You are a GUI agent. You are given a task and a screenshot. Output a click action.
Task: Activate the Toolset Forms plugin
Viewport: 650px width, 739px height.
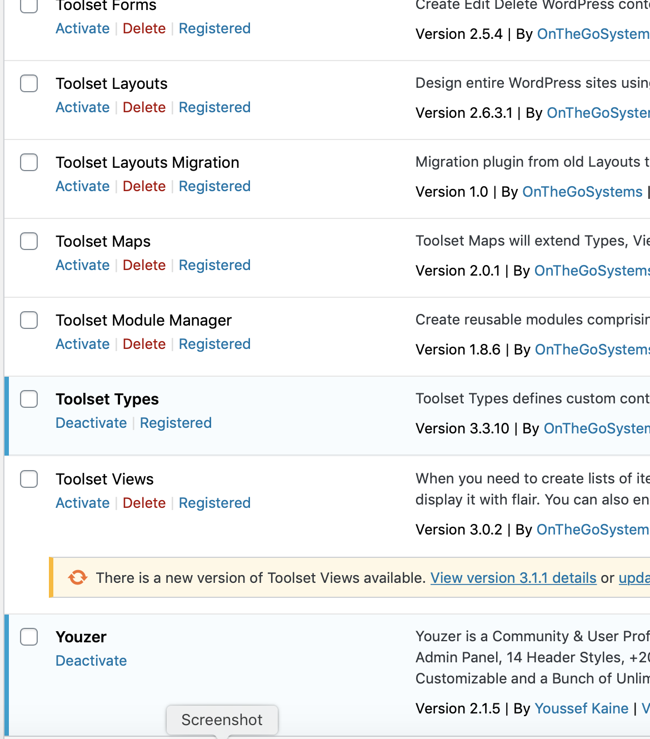tap(83, 28)
